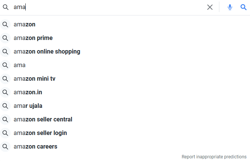
Task: Click the search field containing "ama"
Action: coord(106,7)
